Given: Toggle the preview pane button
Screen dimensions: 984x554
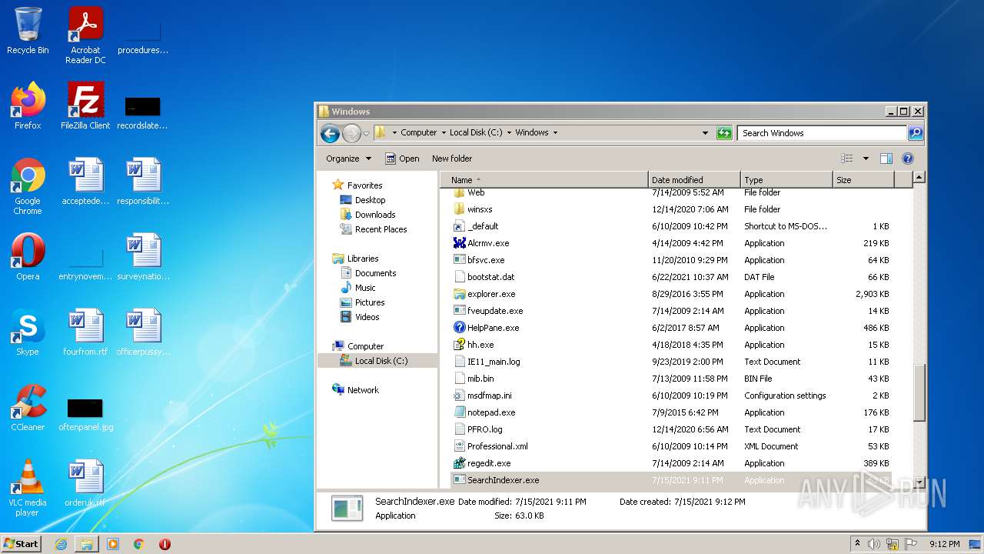Looking at the screenshot, I should [x=886, y=159].
